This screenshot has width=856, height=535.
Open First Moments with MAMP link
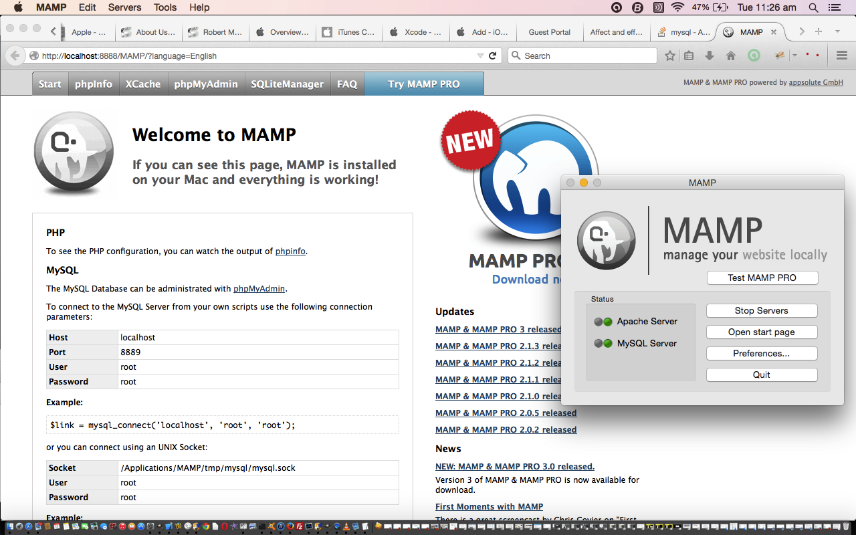(x=489, y=507)
